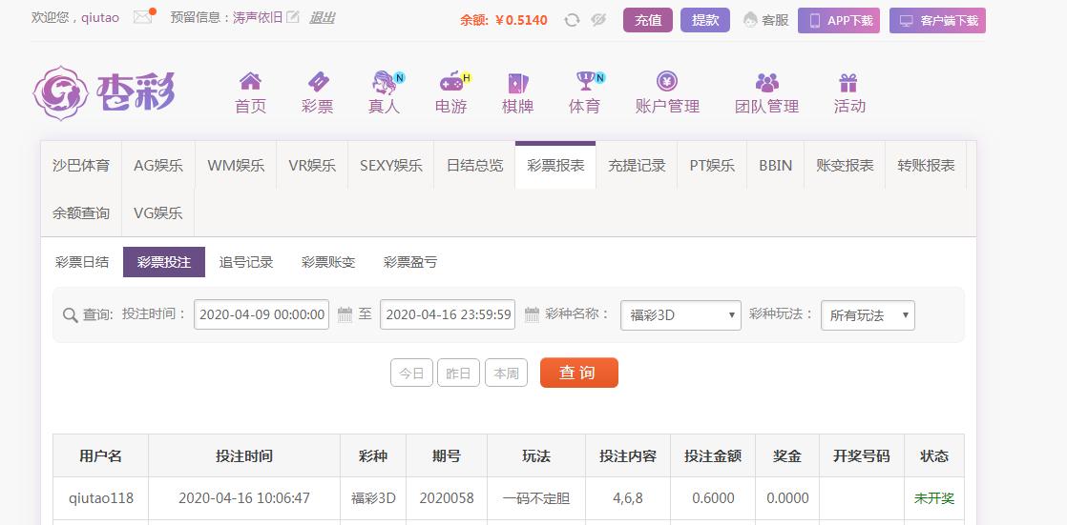Screen dimensions: 1067x525
Task: Expand 彩种名称 福彩3D dropdown
Action: 680,315
